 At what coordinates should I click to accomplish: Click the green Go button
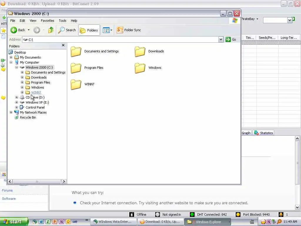click(x=231, y=39)
